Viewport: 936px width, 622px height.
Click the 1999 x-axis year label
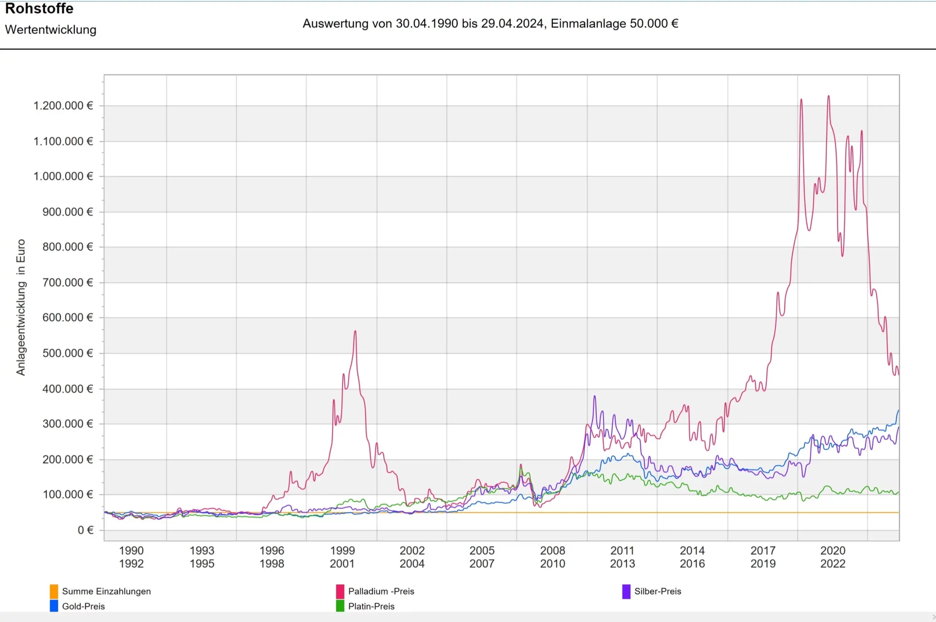click(342, 550)
